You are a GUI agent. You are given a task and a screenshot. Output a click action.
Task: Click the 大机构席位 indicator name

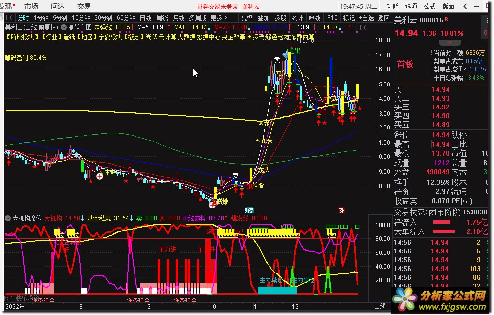click(27, 218)
